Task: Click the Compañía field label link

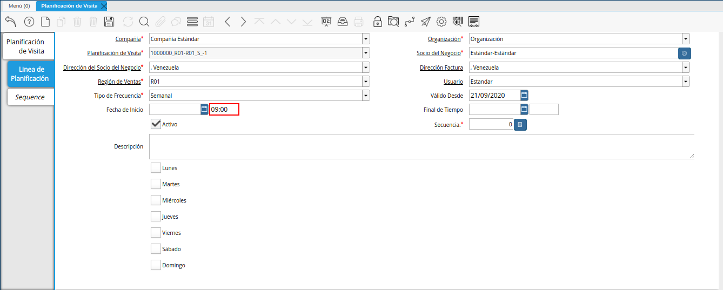Action: pos(128,39)
